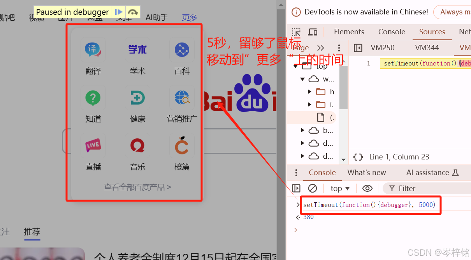
Task: Expand the b... domain tree node
Action: (302, 130)
